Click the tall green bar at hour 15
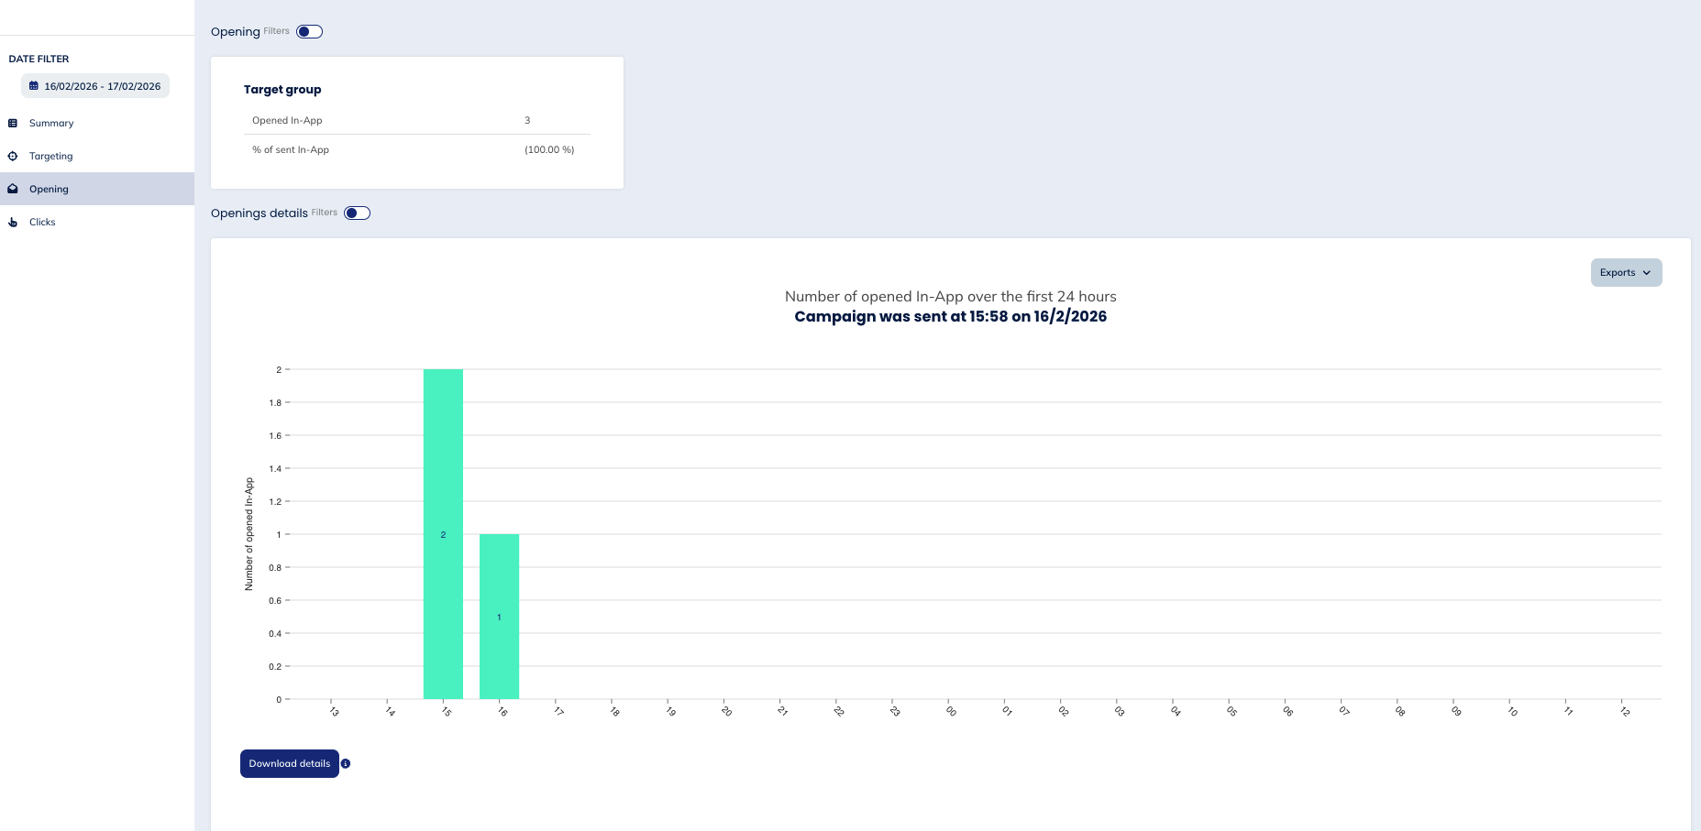 point(443,533)
